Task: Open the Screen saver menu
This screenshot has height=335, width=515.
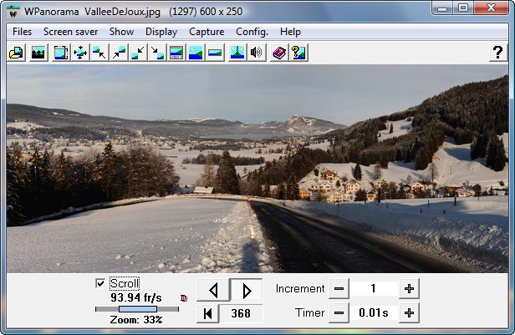Action: (70, 32)
